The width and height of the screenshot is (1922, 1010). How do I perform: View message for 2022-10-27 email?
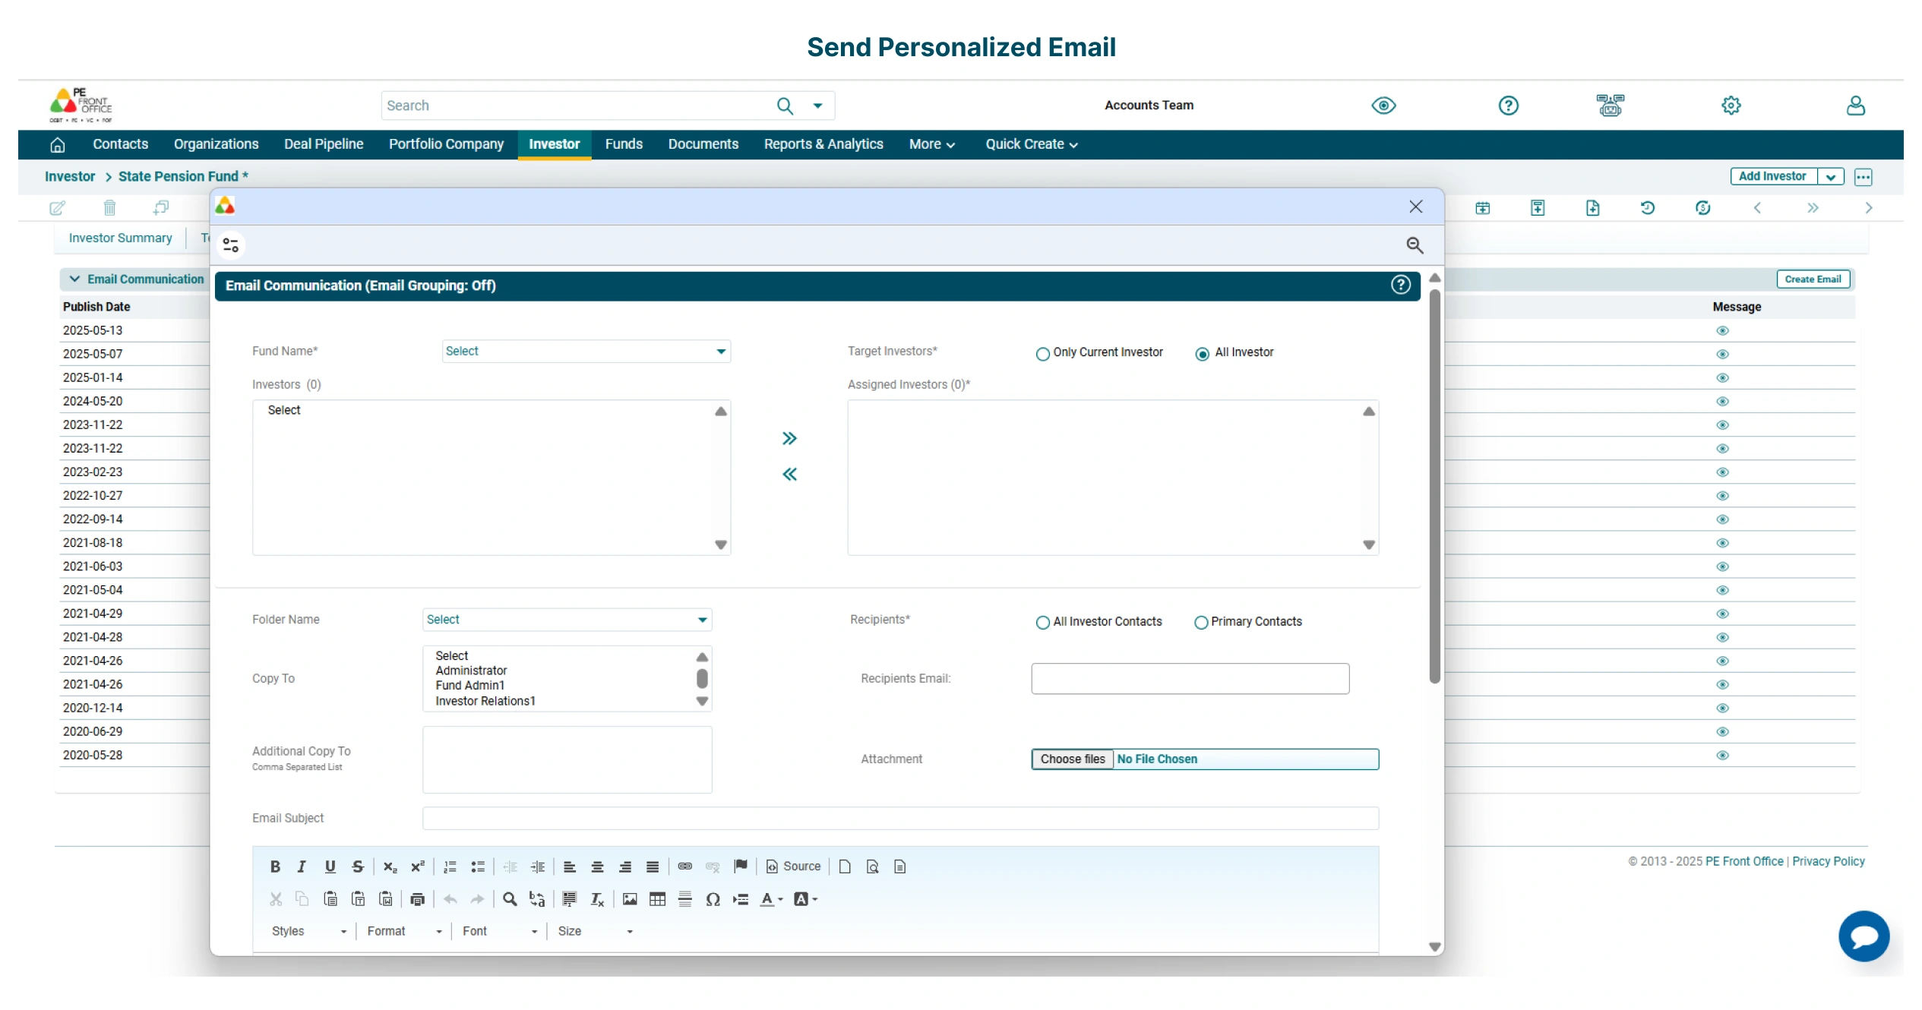coord(1722,496)
